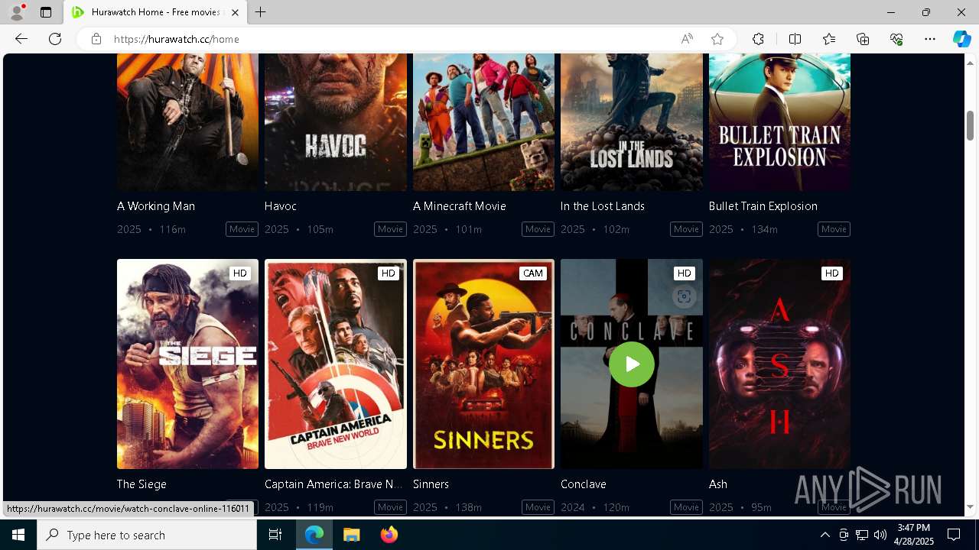Open the A Minecraft Movie poster
This screenshot has height=550, width=979.
pyautogui.click(x=483, y=122)
